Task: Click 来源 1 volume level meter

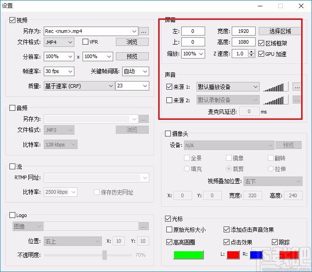Action: 275,87
